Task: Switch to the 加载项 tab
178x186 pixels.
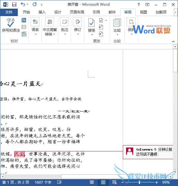Action: pos(161,12)
